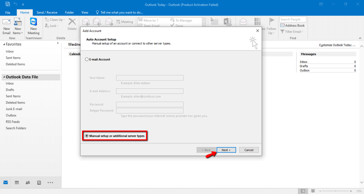The width and height of the screenshot is (364, 194).
Task: Click the zoom slider in status bar
Action: click(x=336, y=191)
